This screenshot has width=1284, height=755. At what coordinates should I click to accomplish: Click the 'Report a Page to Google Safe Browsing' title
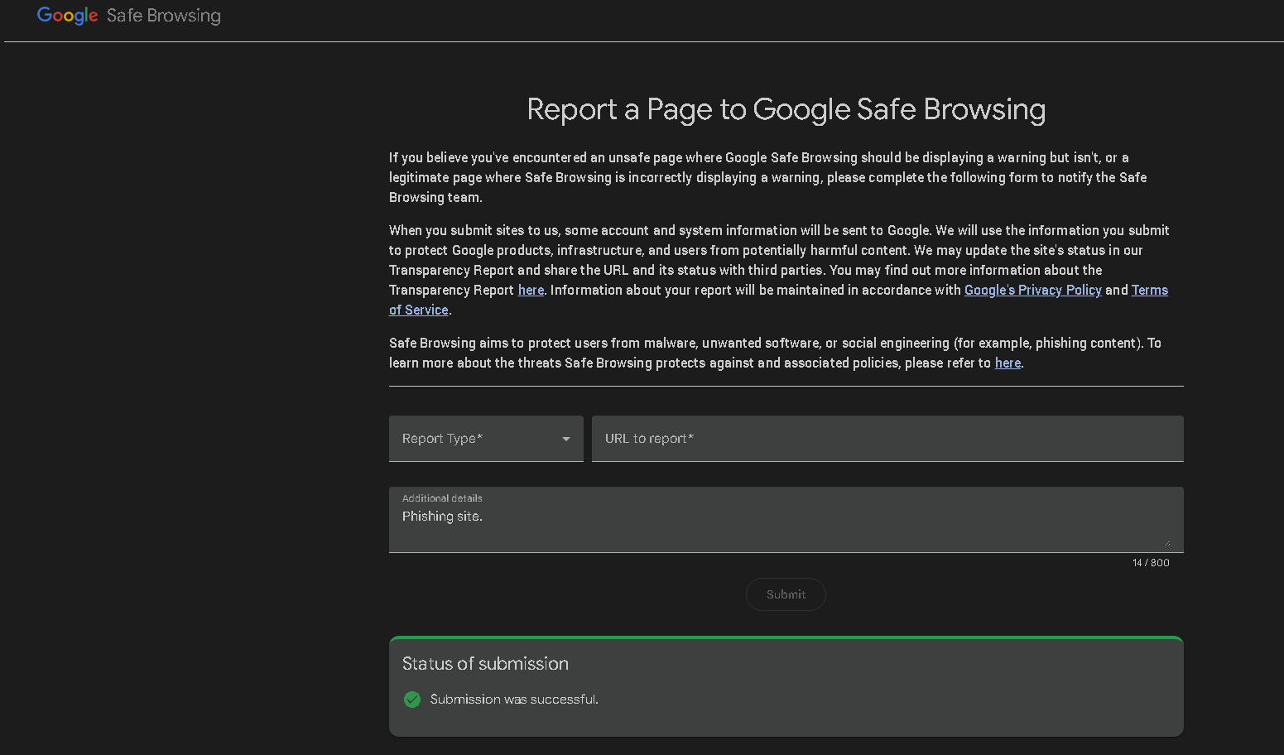[x=786, y=109]
